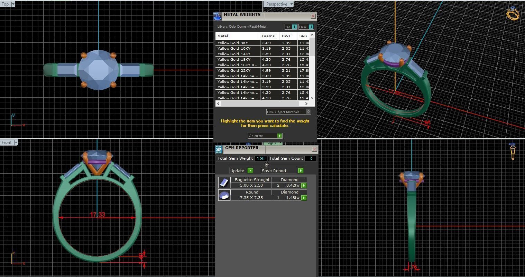Open the Perspective viewport dropdown arrow
The image size is (525, 277).
coord(291,4)
